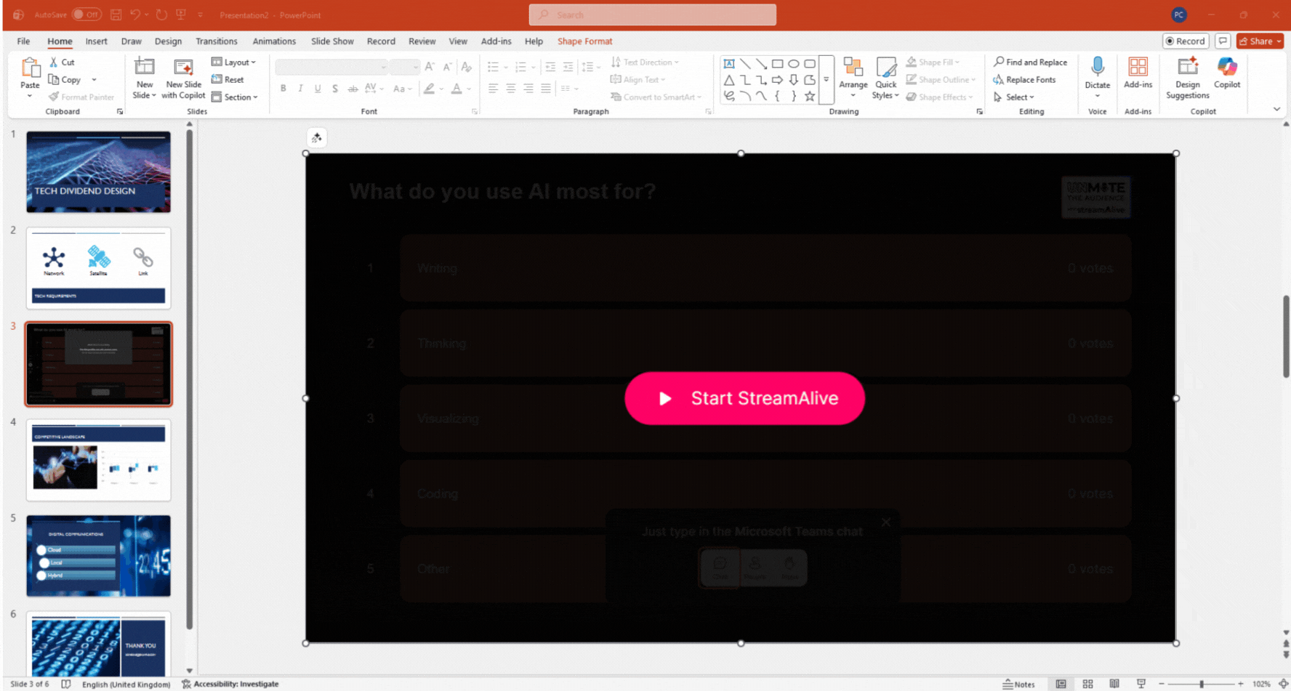Image resolution: width=1291 pixels, height=691 pixels.
Task: Expand the Section dropdown
Action: [234, 97]
